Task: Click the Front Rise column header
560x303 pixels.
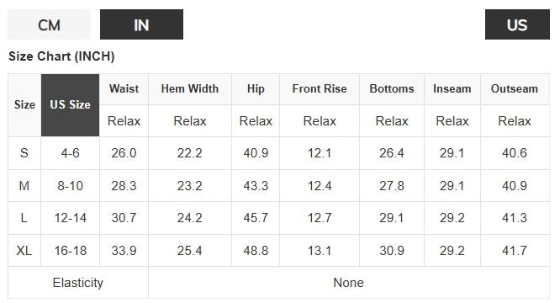Action: [x=320, y=89]
